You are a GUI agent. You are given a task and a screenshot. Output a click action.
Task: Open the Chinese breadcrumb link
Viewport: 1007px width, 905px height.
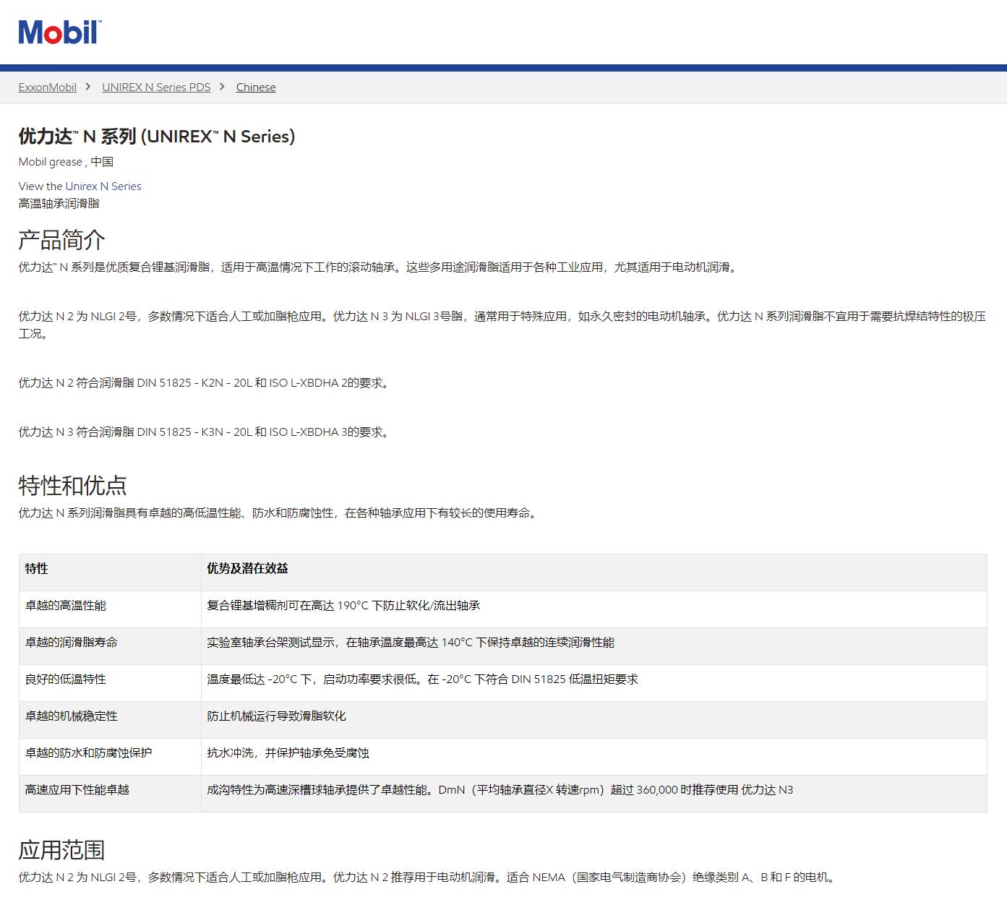(256, 87)
